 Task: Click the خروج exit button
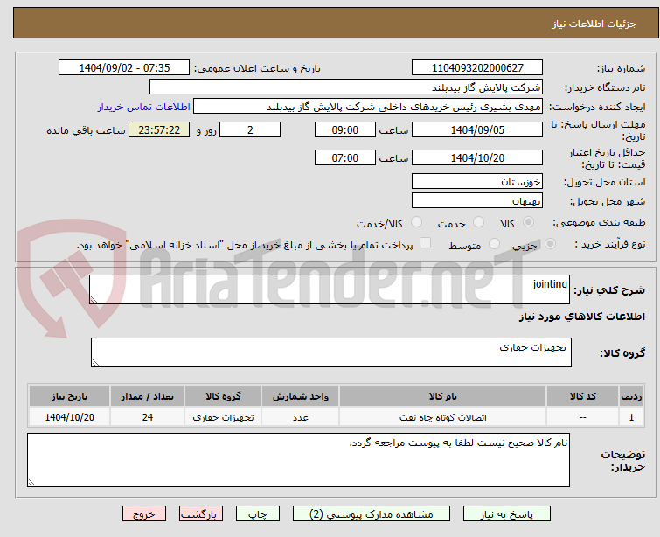[144, 514]
